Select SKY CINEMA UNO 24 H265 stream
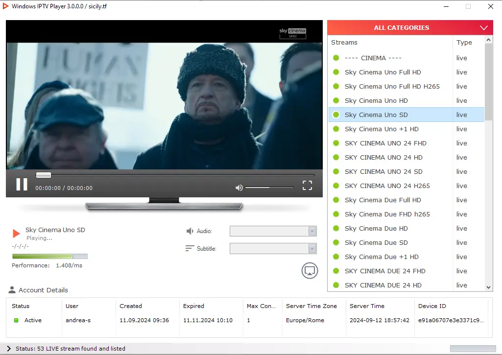This screenshot has height=355, width=502. (406, 186)
